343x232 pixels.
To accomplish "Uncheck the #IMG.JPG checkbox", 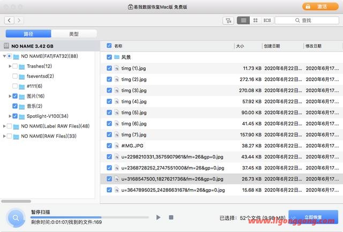I will [109, 146].
